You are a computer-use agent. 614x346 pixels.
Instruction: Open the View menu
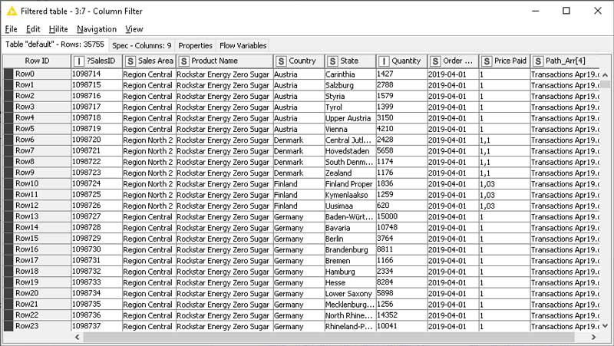coord(134,29)
